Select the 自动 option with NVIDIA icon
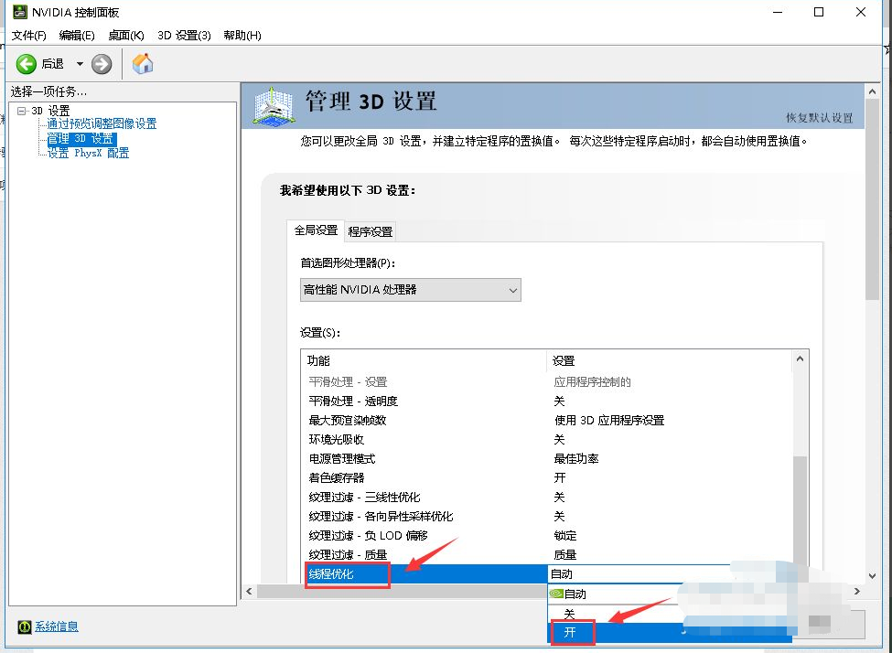 (x=575, y=594)
